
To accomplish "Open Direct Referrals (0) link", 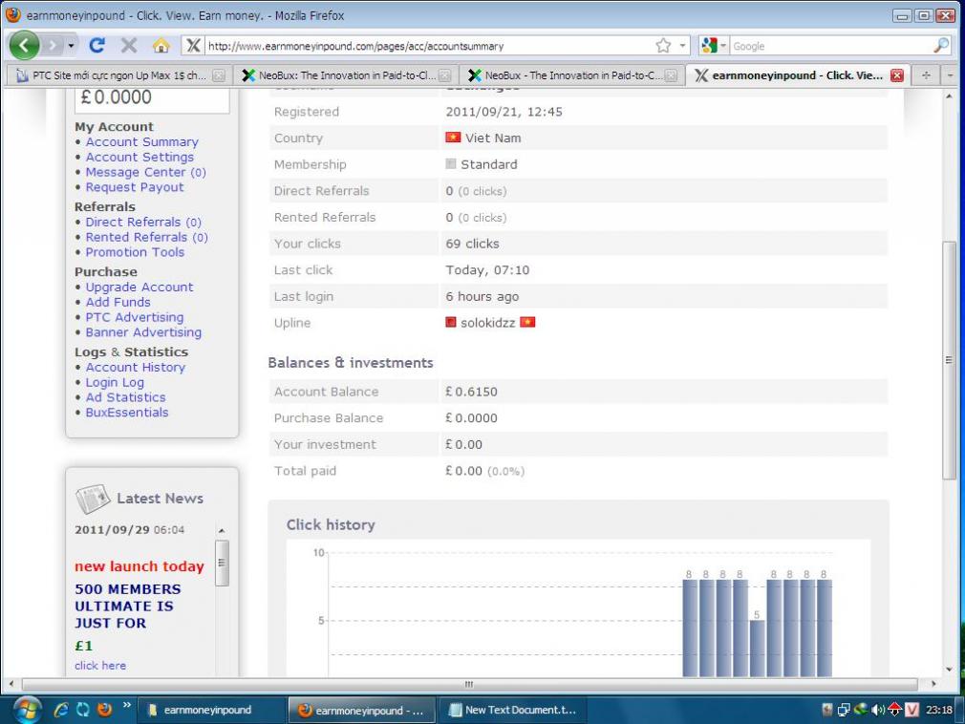I will 143,222.
